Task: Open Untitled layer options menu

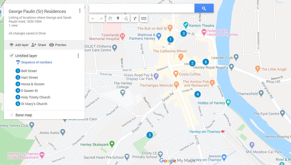Action: coord(78,56)
